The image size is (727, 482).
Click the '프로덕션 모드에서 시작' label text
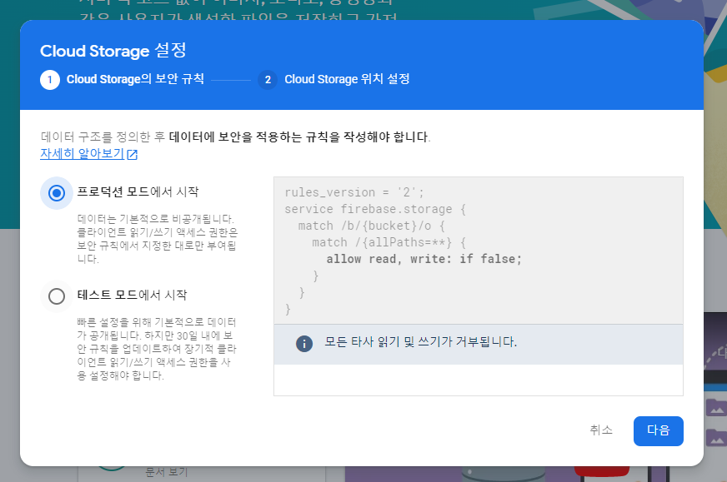138,191
